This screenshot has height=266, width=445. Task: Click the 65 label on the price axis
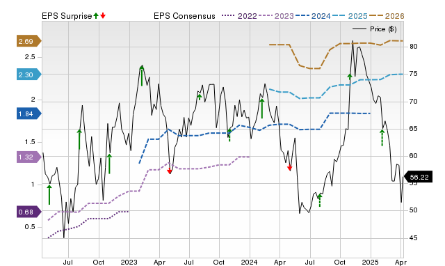[414, 129]
